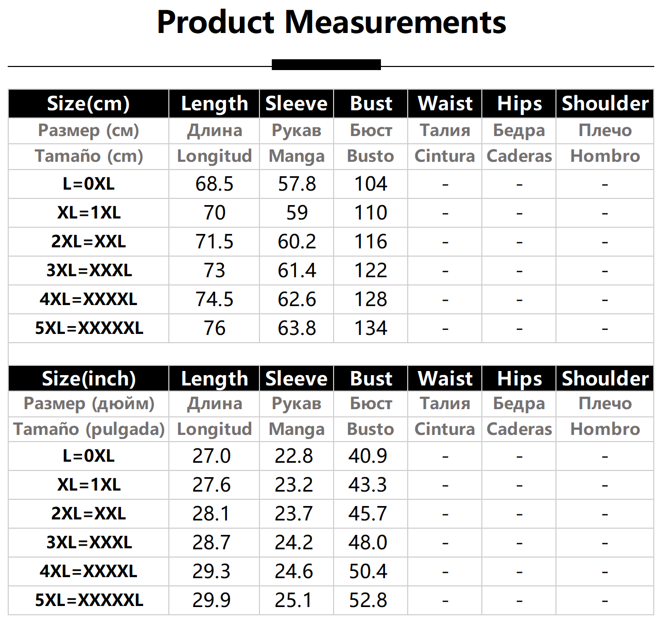Viewport: 662px width, 623px height.
Task: Click the Product Measurements title
Action: pos(331,23)
